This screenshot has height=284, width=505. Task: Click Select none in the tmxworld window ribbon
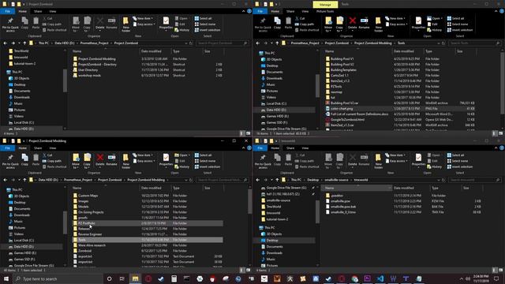(457, 161)
